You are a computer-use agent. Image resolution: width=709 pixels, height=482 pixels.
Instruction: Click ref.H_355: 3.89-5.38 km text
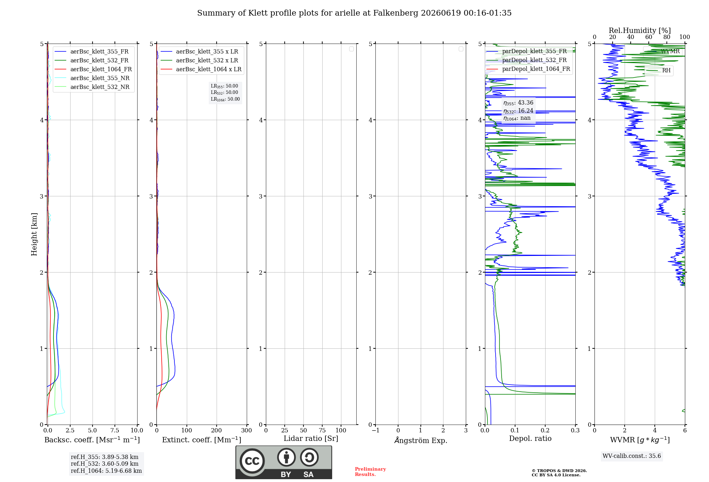pyautogui.click(x=105, y=457)
